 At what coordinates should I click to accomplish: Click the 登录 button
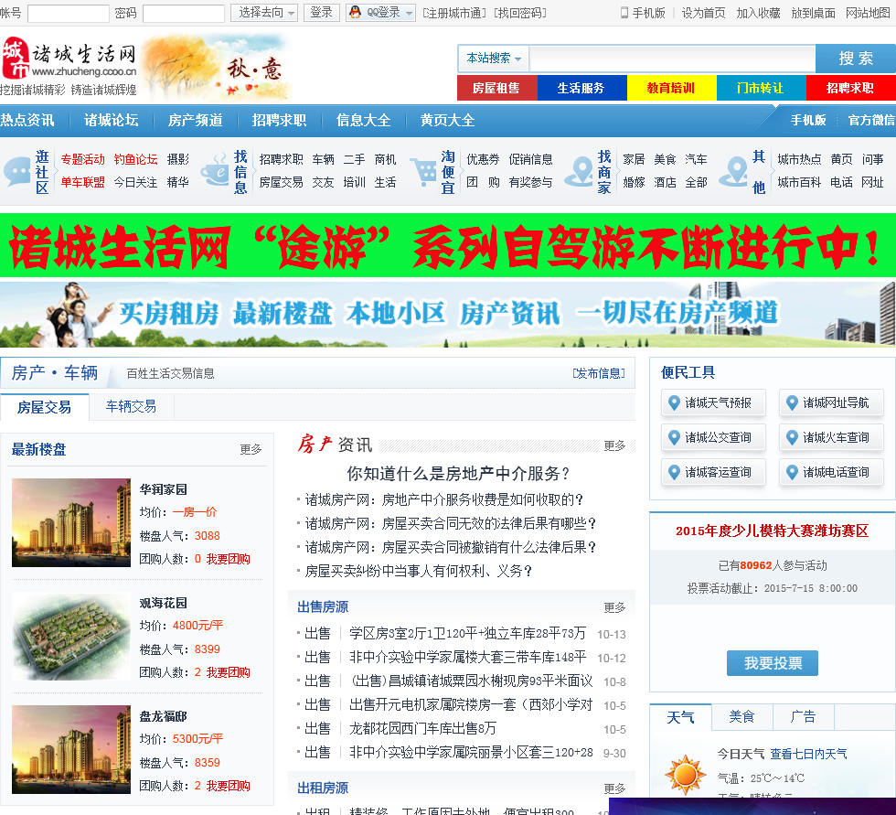[321, 13]
